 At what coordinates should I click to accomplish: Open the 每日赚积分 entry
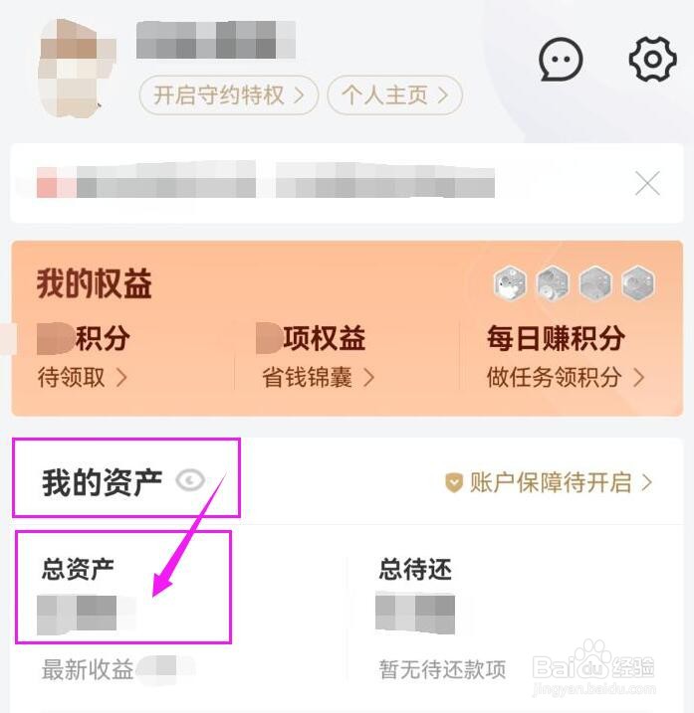[x=556, y=338]
